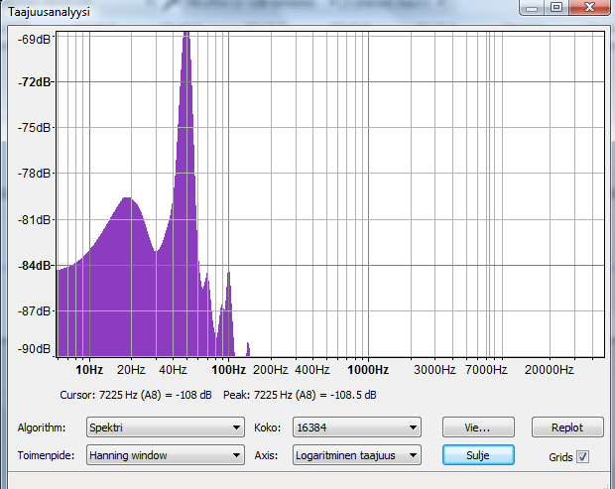Click the spectrum hump near 20Hz
Screen dimensions: 615x489
128,275
